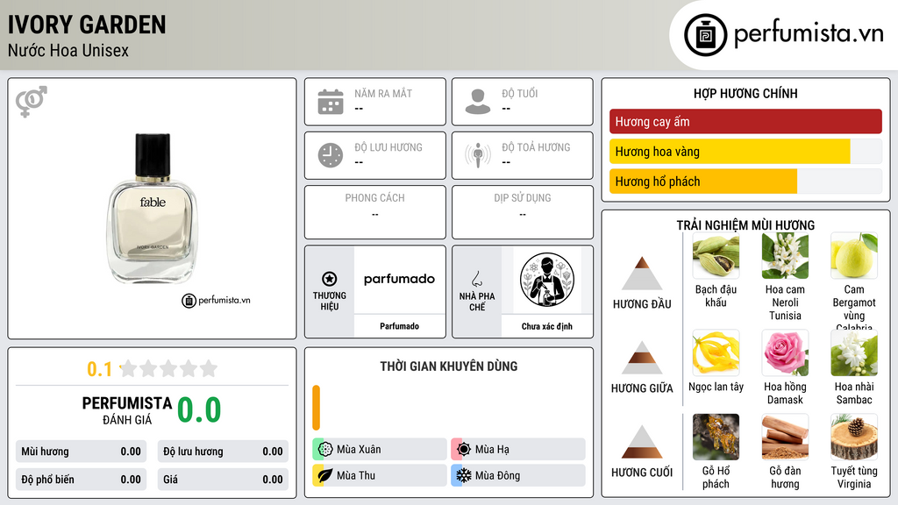Click the Chưa xác định perfumer label
Viewport: 898px width, 505px height.
[547, 326]
